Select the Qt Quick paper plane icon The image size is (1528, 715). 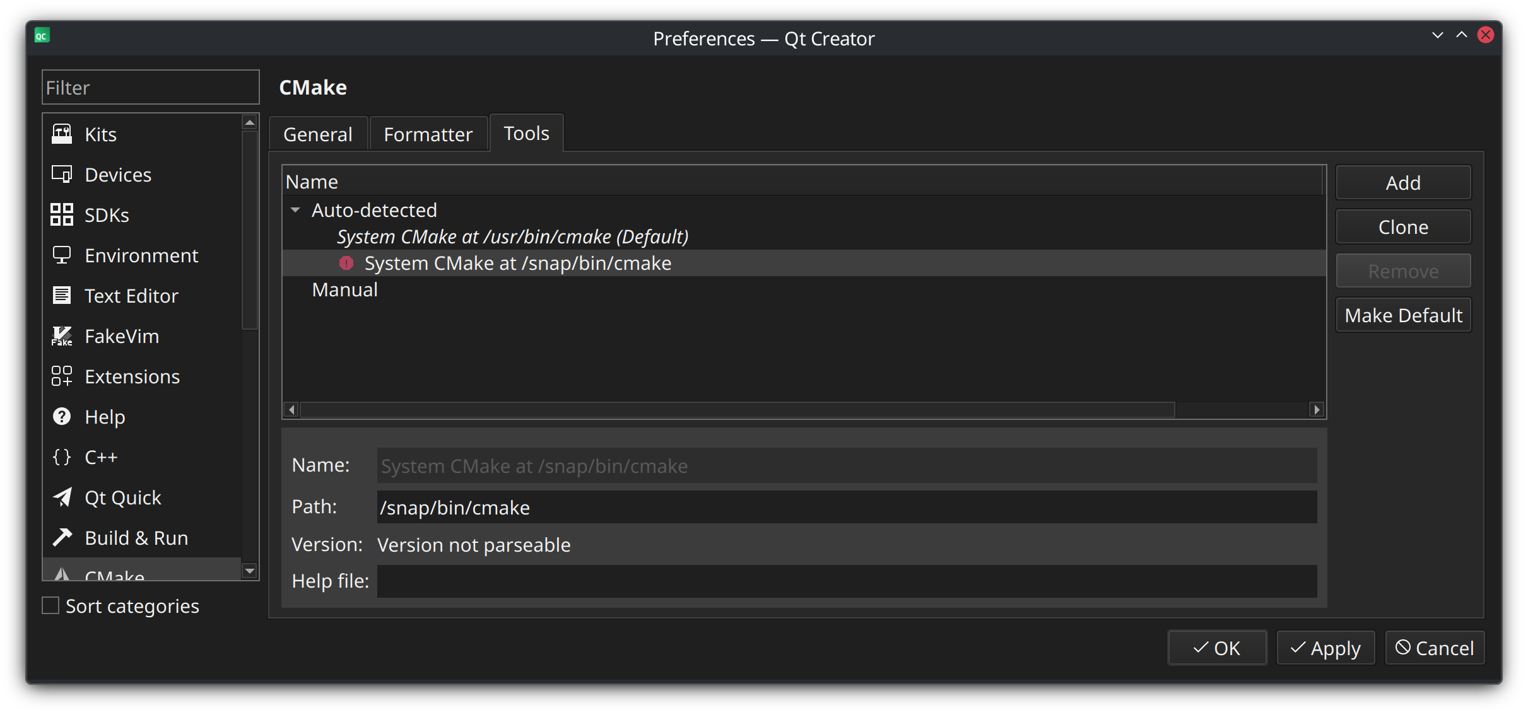coord(62,497)
